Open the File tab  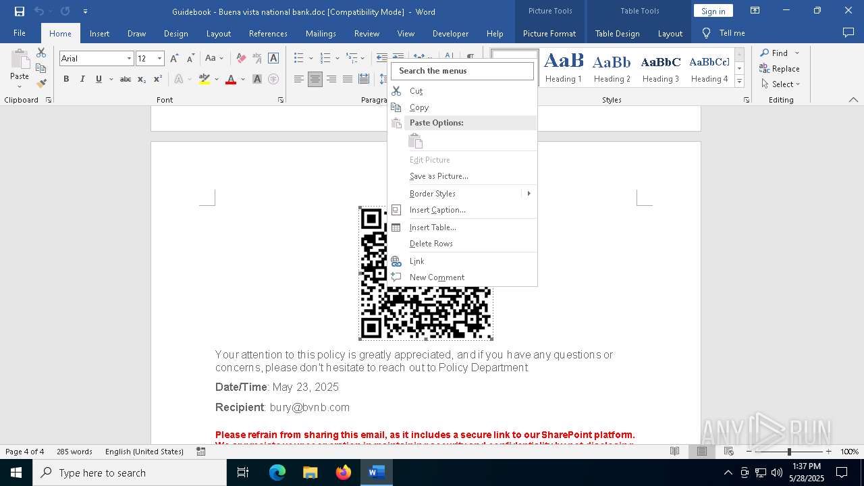pos(20,33)
